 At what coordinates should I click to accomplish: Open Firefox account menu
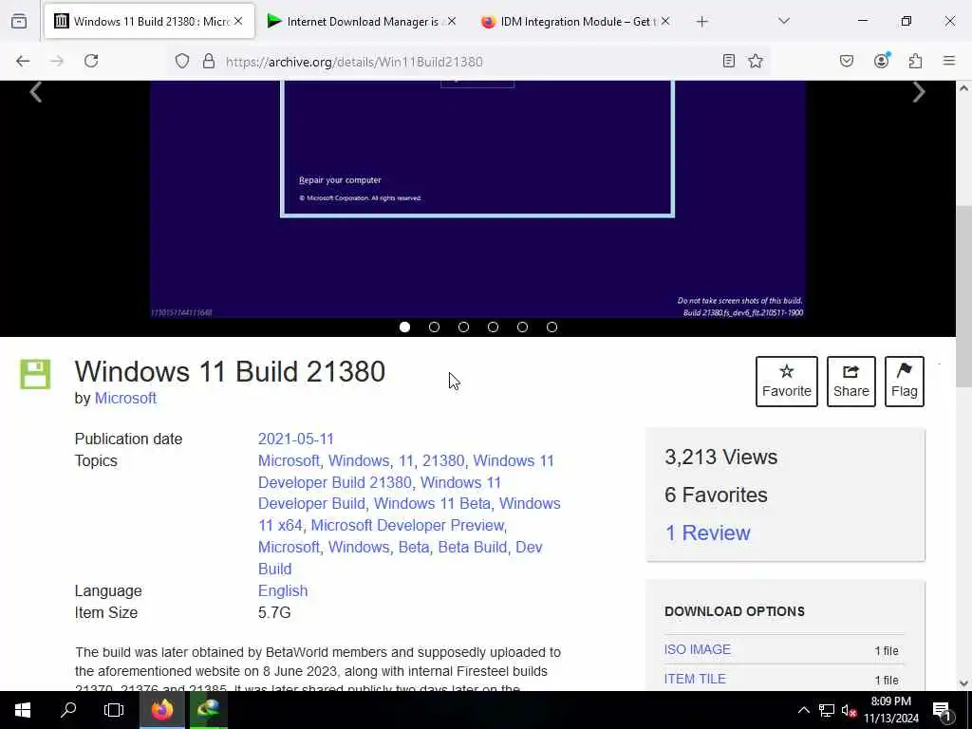click(882, 60)
